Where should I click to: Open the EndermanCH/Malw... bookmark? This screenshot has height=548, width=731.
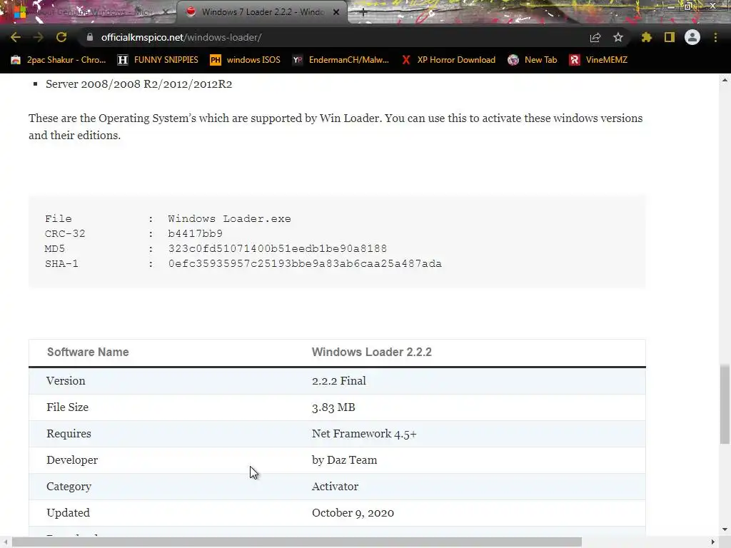click(341, 60)
